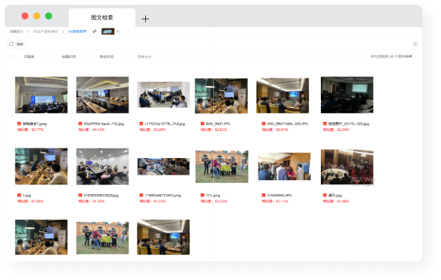Click the file icon beside 1.jpg
Viewport: 441px width, 280px height.
click(x=18, y=195)
